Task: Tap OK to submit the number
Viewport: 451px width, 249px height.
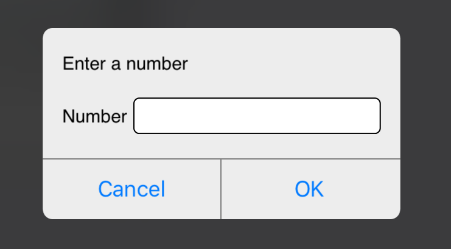Action: 309,189
